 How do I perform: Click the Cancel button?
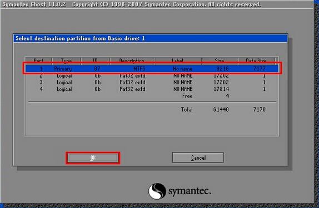coord(198,158)
